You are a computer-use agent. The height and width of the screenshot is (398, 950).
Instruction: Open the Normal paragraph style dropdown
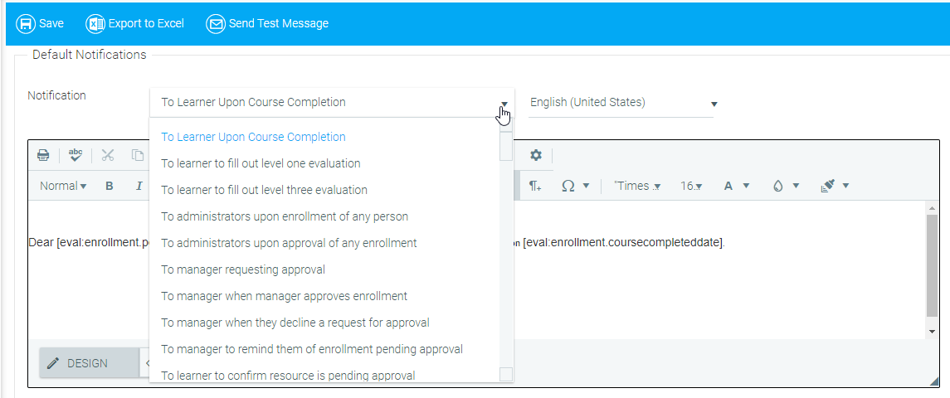coord(62,187)
